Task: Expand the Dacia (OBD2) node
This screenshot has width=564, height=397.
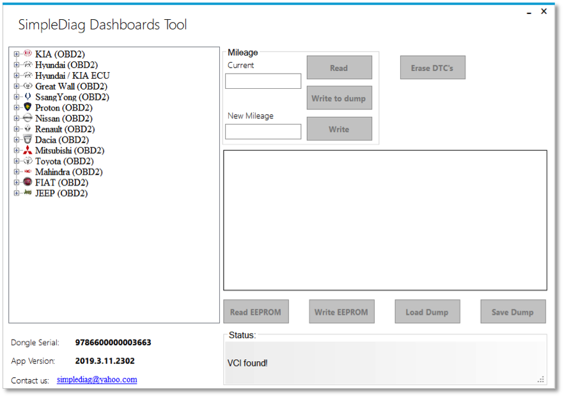Action: point(17,139)
